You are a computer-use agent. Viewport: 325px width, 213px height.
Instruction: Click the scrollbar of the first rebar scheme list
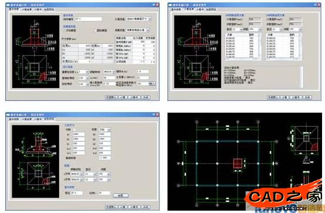click(260, 46)
